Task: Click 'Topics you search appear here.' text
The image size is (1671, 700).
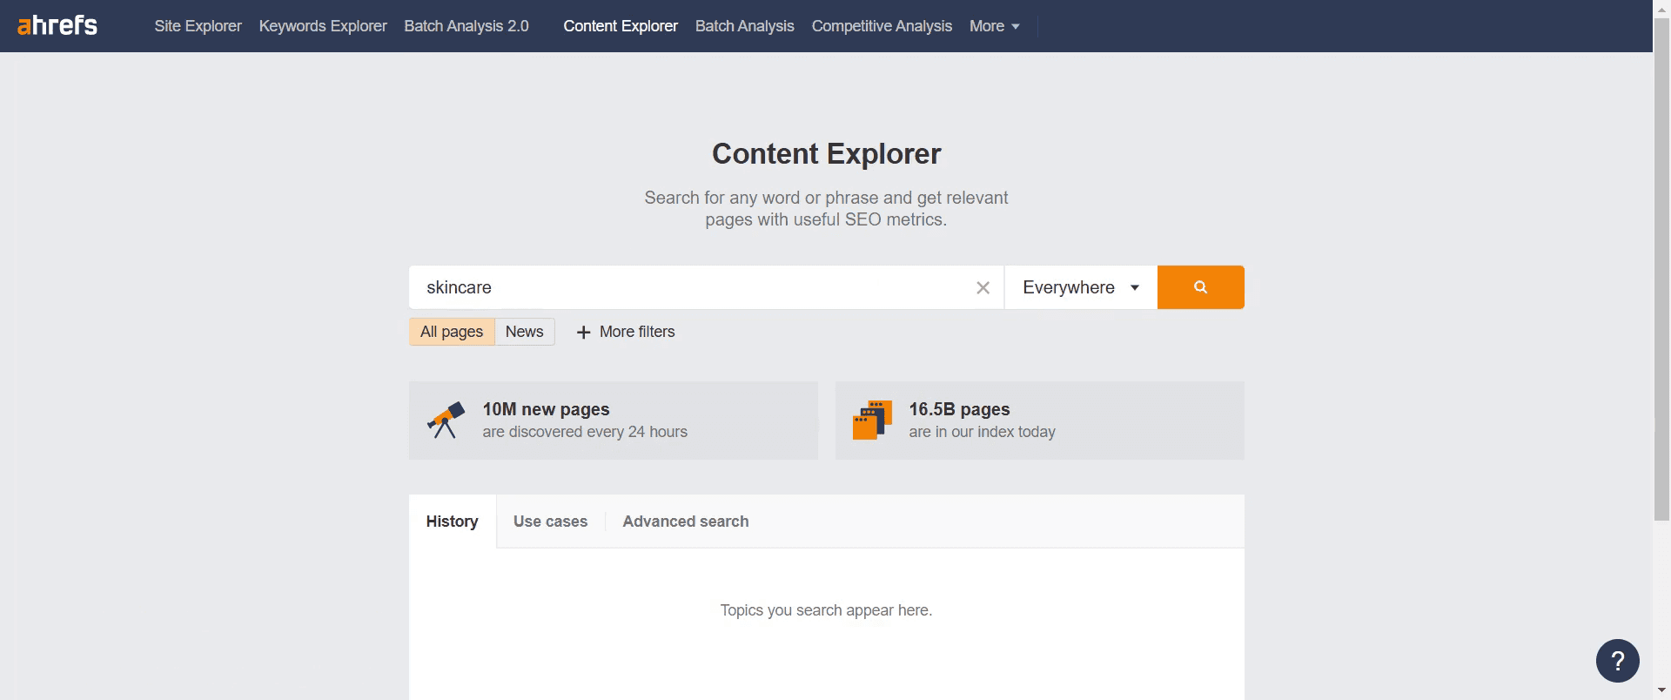Action: point(826,610)
